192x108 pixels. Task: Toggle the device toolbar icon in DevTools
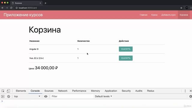pyautogui.click(x=8, y=91)
